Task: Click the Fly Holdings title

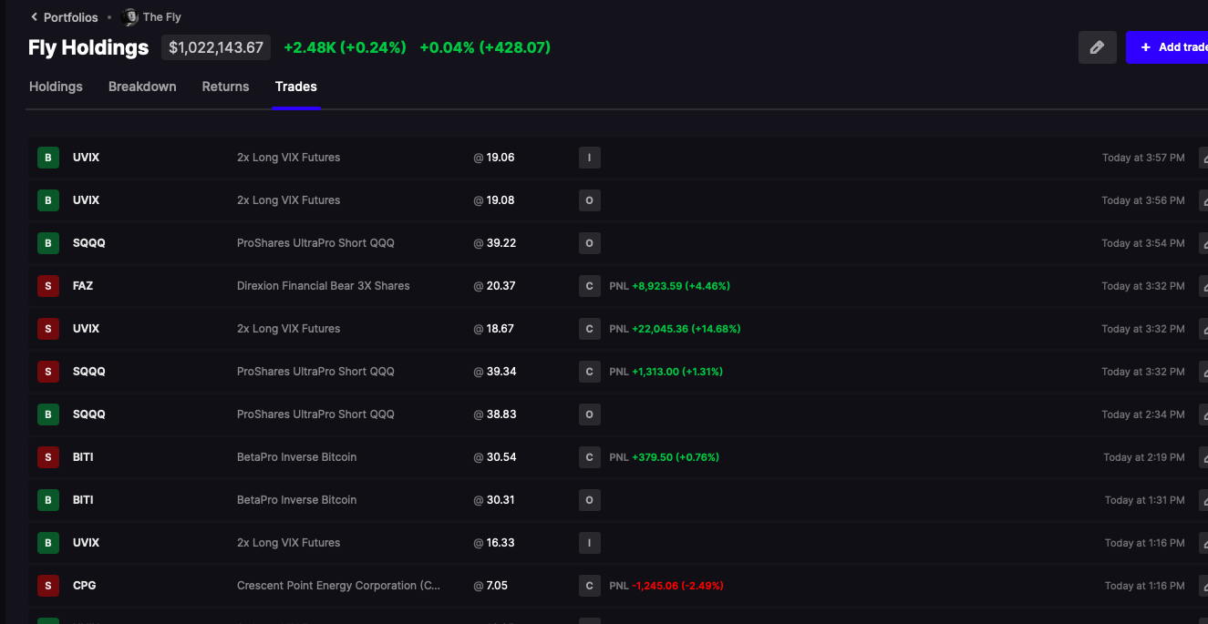Action: click(88, 47)
